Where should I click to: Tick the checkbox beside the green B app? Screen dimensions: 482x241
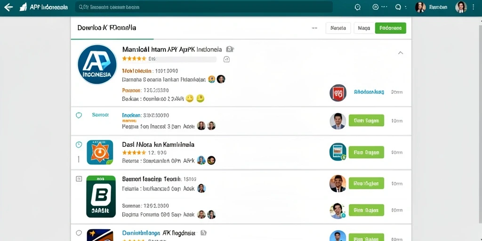point(79,179)
